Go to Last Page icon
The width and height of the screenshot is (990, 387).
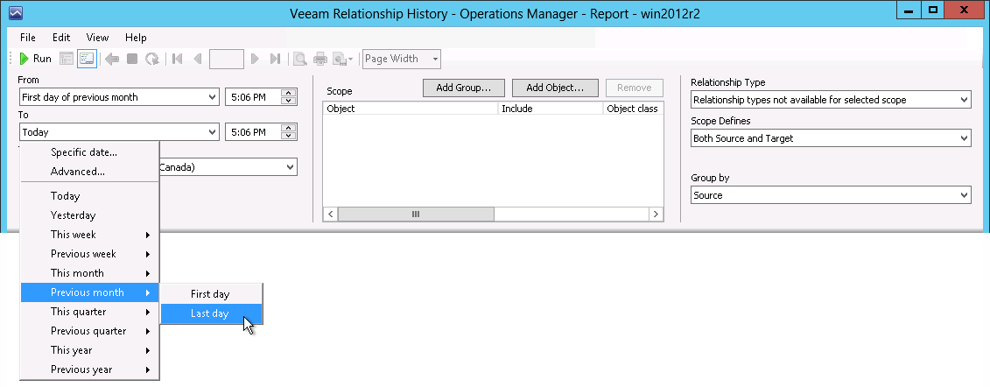coord(275,59)
